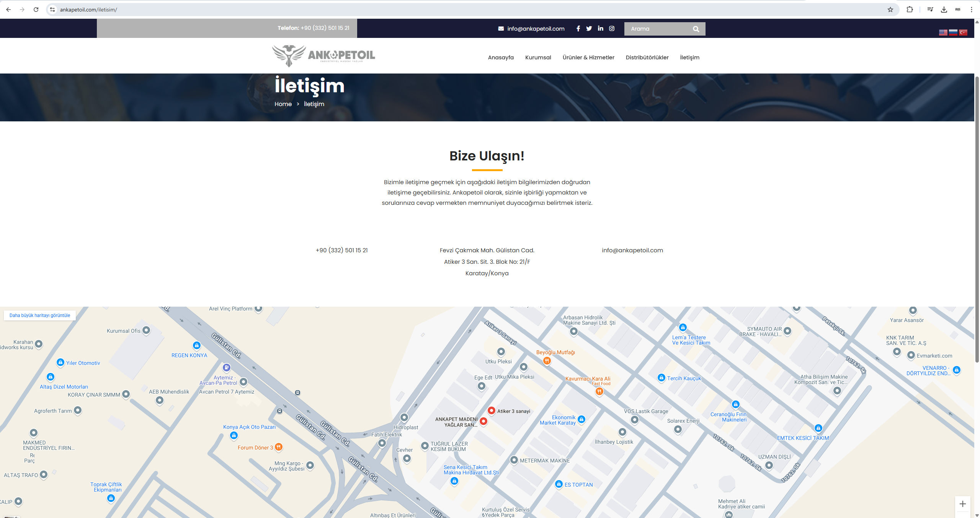Viewport: 980px width, 518px height.
Task: Click the "İlhanbey Lojistik" map label
Action: pos(614,442)
